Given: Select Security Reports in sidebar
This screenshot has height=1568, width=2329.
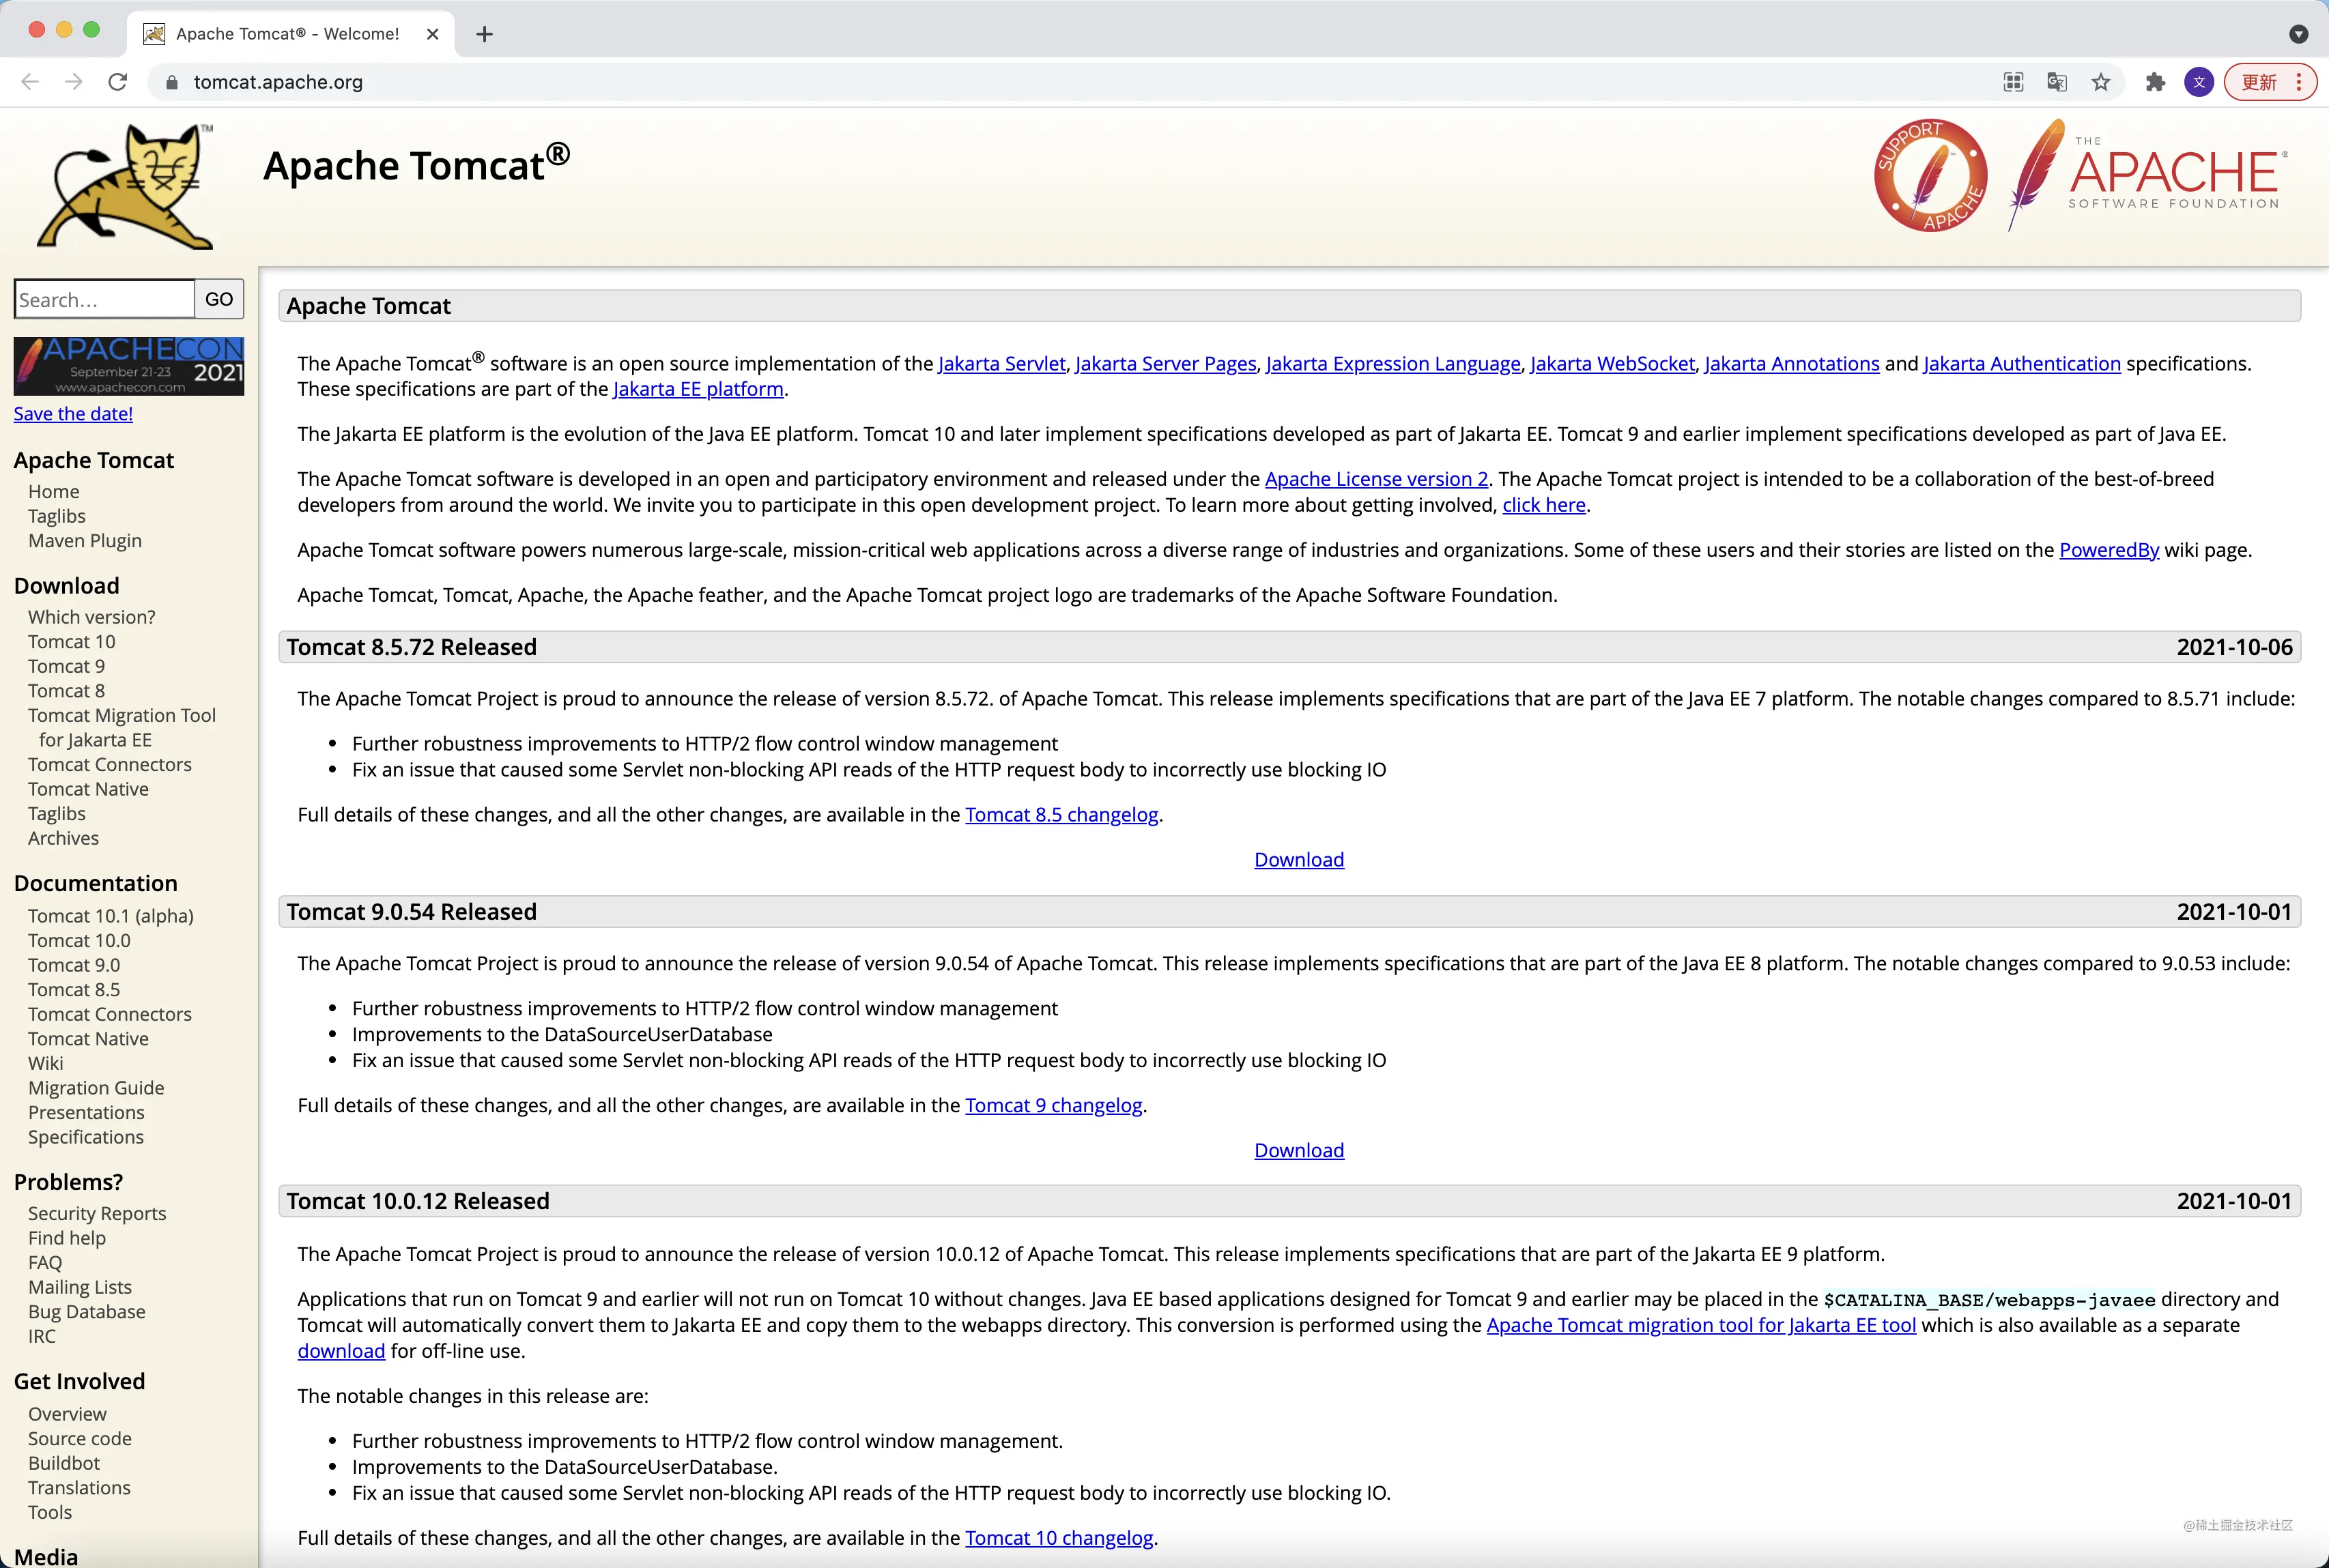Looking at the screenshot, I should point(97,1213).
